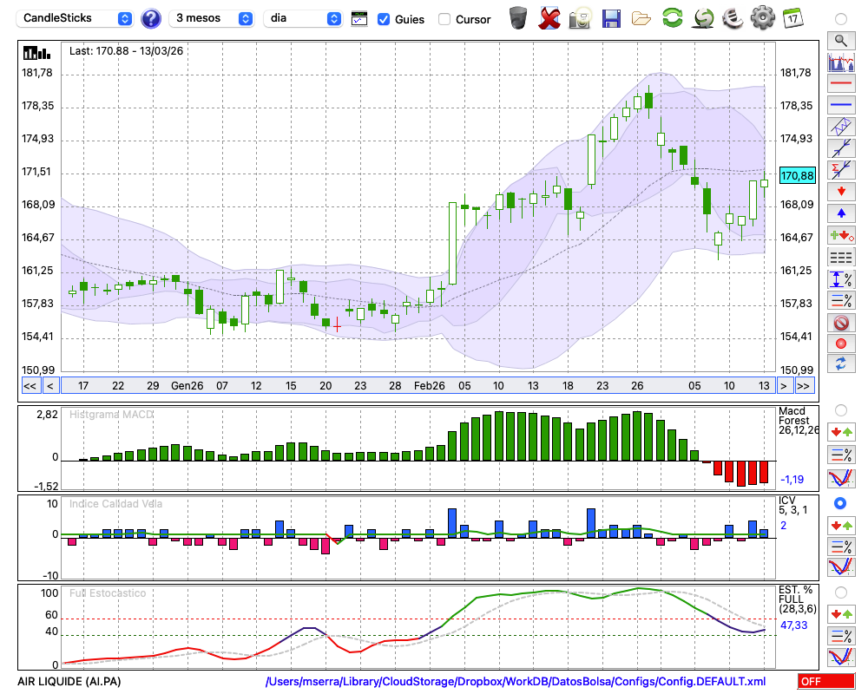Click the magnifying glass zoom tool
868x694 pixels.
click(x=840, y=40)
